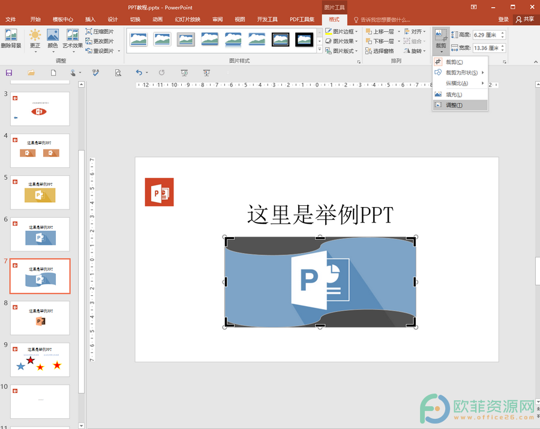Expand the picture styles gallery
This screenshot has width=540, height=429.
(320, 50)
